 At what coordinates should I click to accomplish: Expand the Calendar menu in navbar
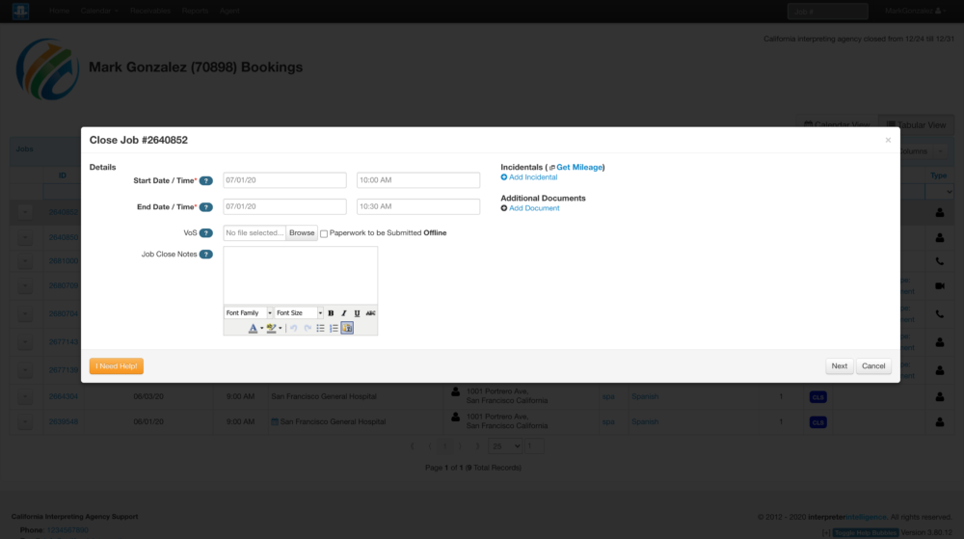(x=99, y=11)
